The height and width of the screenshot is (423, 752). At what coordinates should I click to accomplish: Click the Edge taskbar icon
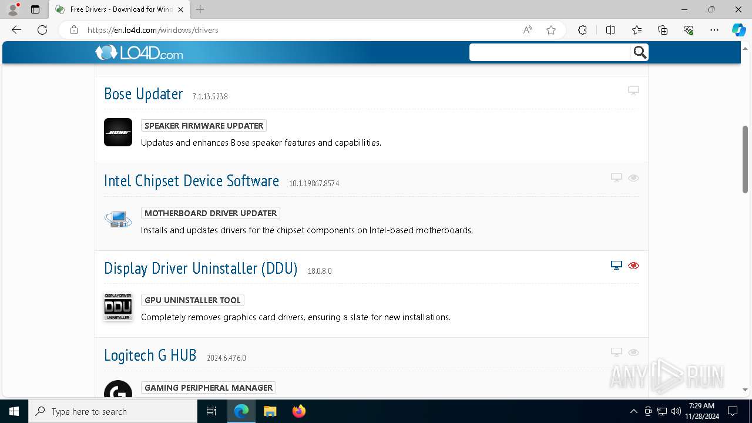coord(241,411)
